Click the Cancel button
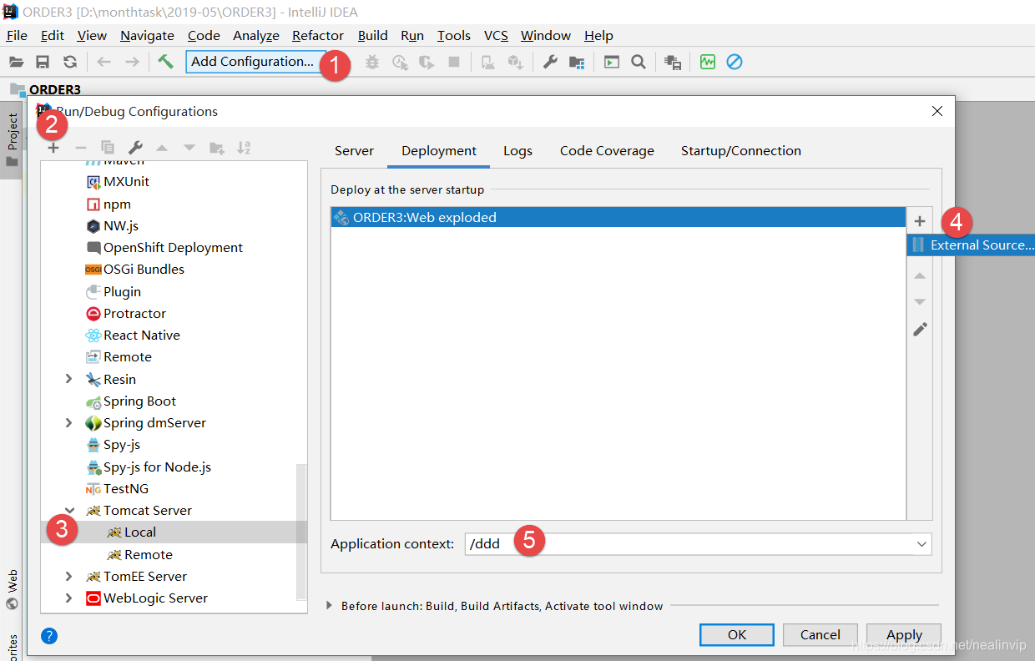 click(820, 634)
